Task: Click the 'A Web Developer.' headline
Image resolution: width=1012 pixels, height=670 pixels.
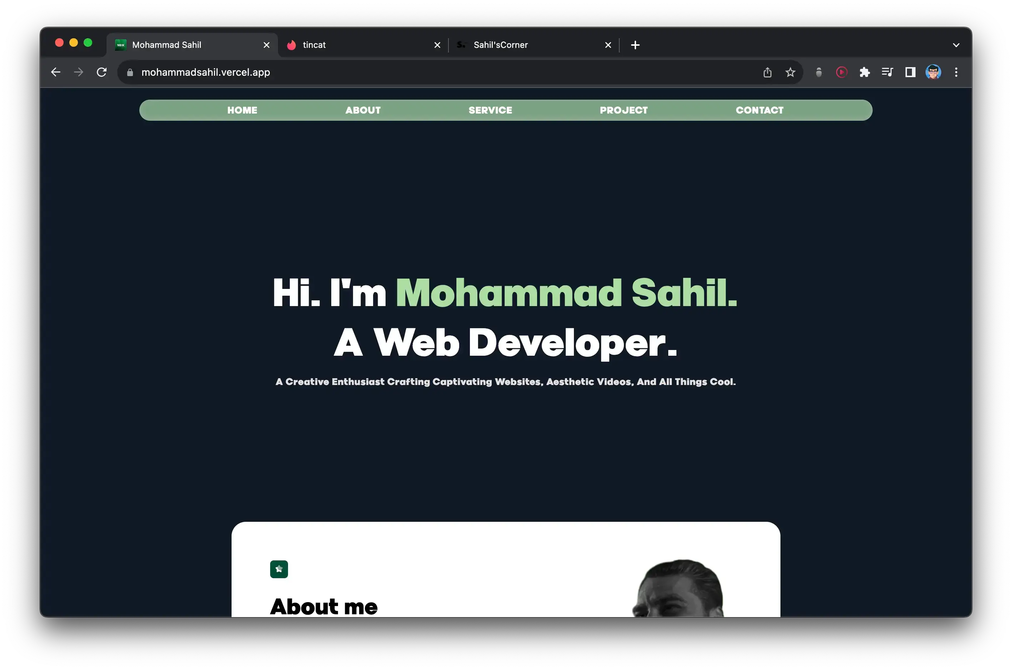Action: [505, 343]
